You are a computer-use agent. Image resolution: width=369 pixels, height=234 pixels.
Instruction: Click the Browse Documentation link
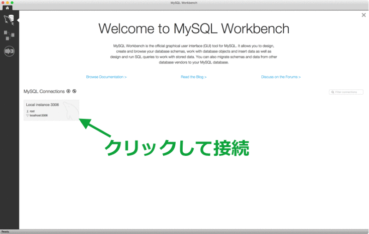pyautogui.click(x=106, y=77)
